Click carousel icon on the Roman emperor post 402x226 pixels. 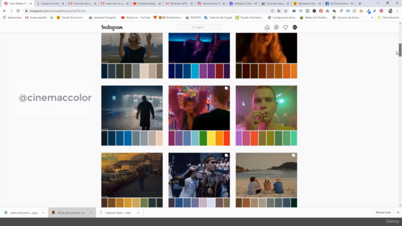click(x=226, y=155)
